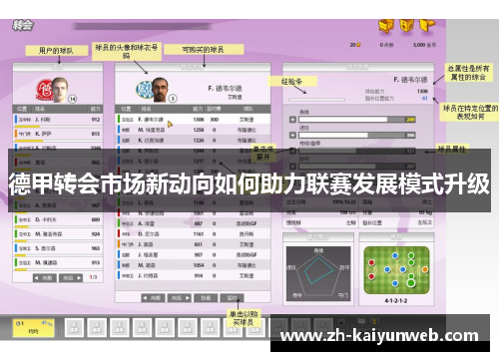Image resolution: width=499 pixels, height=361 pixels.
Task: Select buyable player row D. with ability 1161
Action: coord(193,234)
